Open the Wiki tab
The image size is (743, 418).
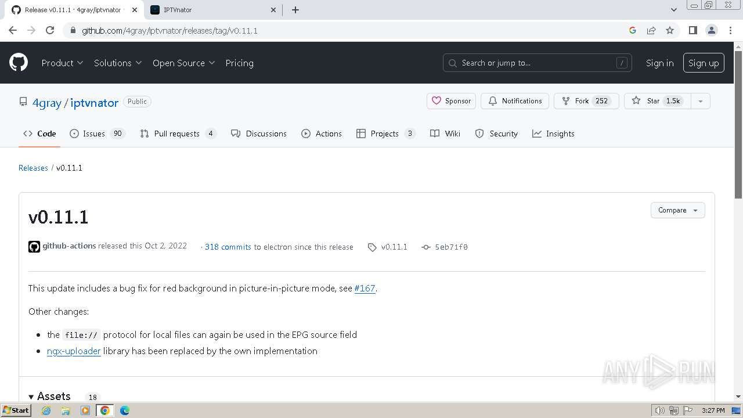click(445, 134)
